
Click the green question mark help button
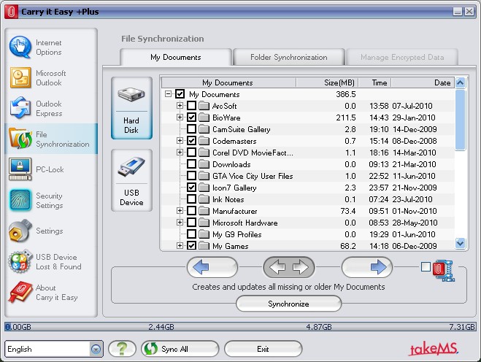[122, 349]
